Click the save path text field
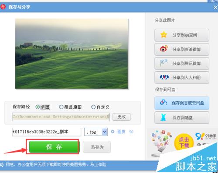218x173 pixels. coord(61,117)
